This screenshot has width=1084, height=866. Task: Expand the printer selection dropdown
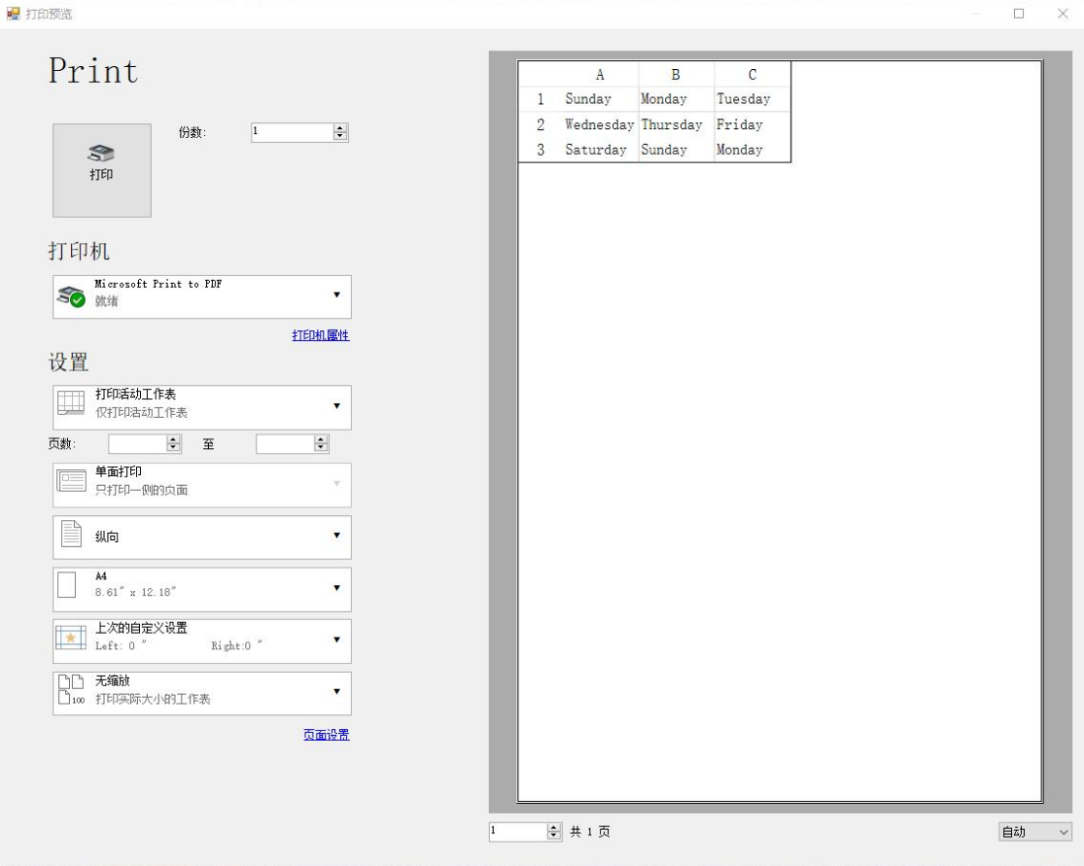pos(336,295)
